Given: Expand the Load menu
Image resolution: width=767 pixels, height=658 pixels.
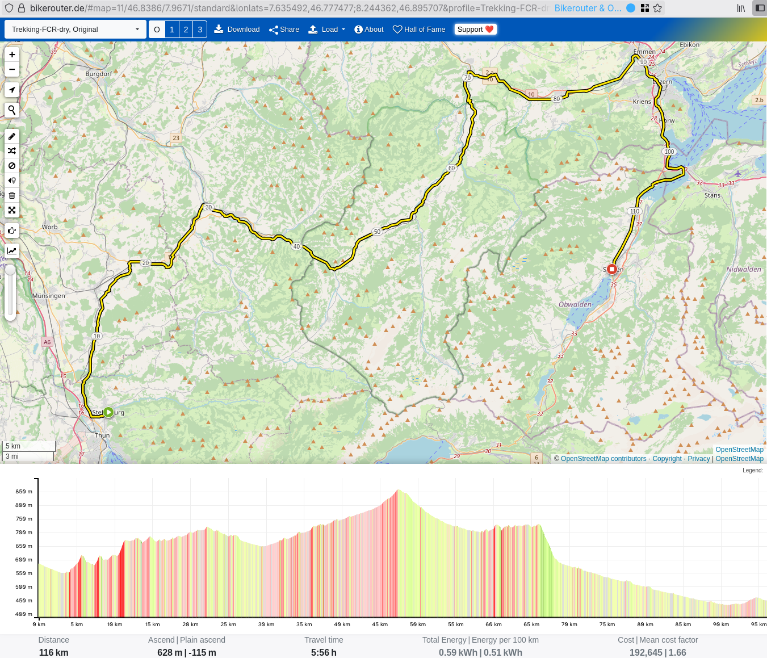Looking at the screenshot, I should (326, 30).
